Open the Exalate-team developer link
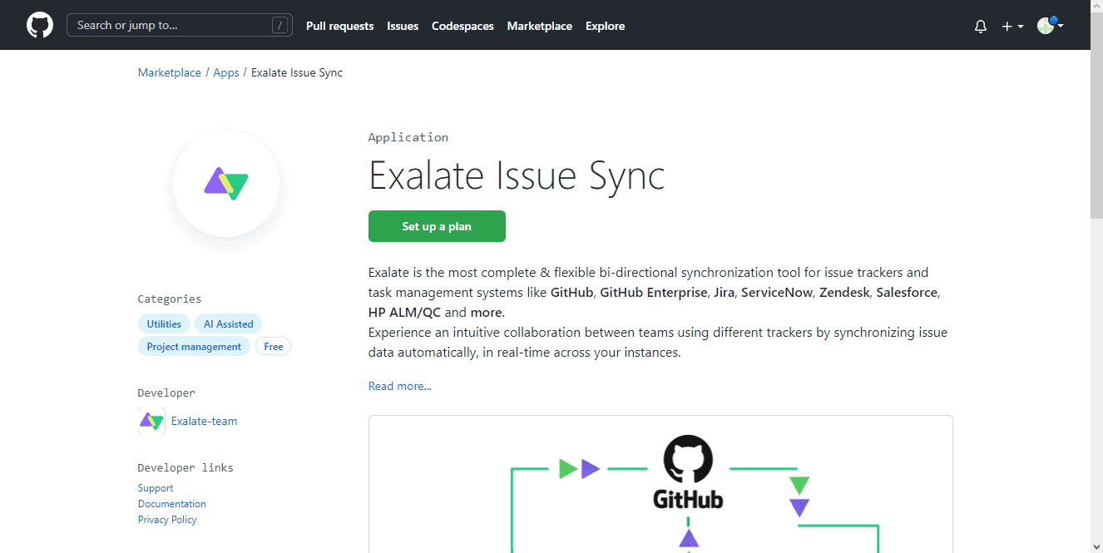Screen dimensions: 1103x553 pyautogui.click(x=204, y=421)
